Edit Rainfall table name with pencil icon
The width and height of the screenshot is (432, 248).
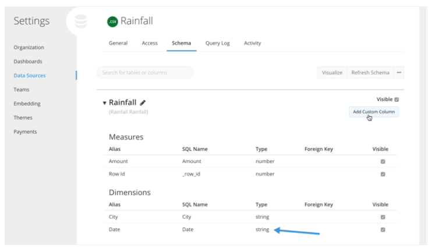[143, 103]
